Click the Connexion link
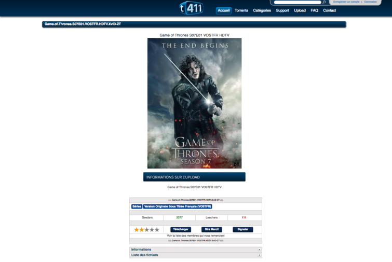 pos(370,2)
